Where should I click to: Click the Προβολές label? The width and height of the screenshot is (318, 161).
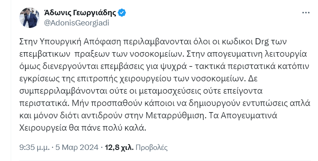(152, 147)
